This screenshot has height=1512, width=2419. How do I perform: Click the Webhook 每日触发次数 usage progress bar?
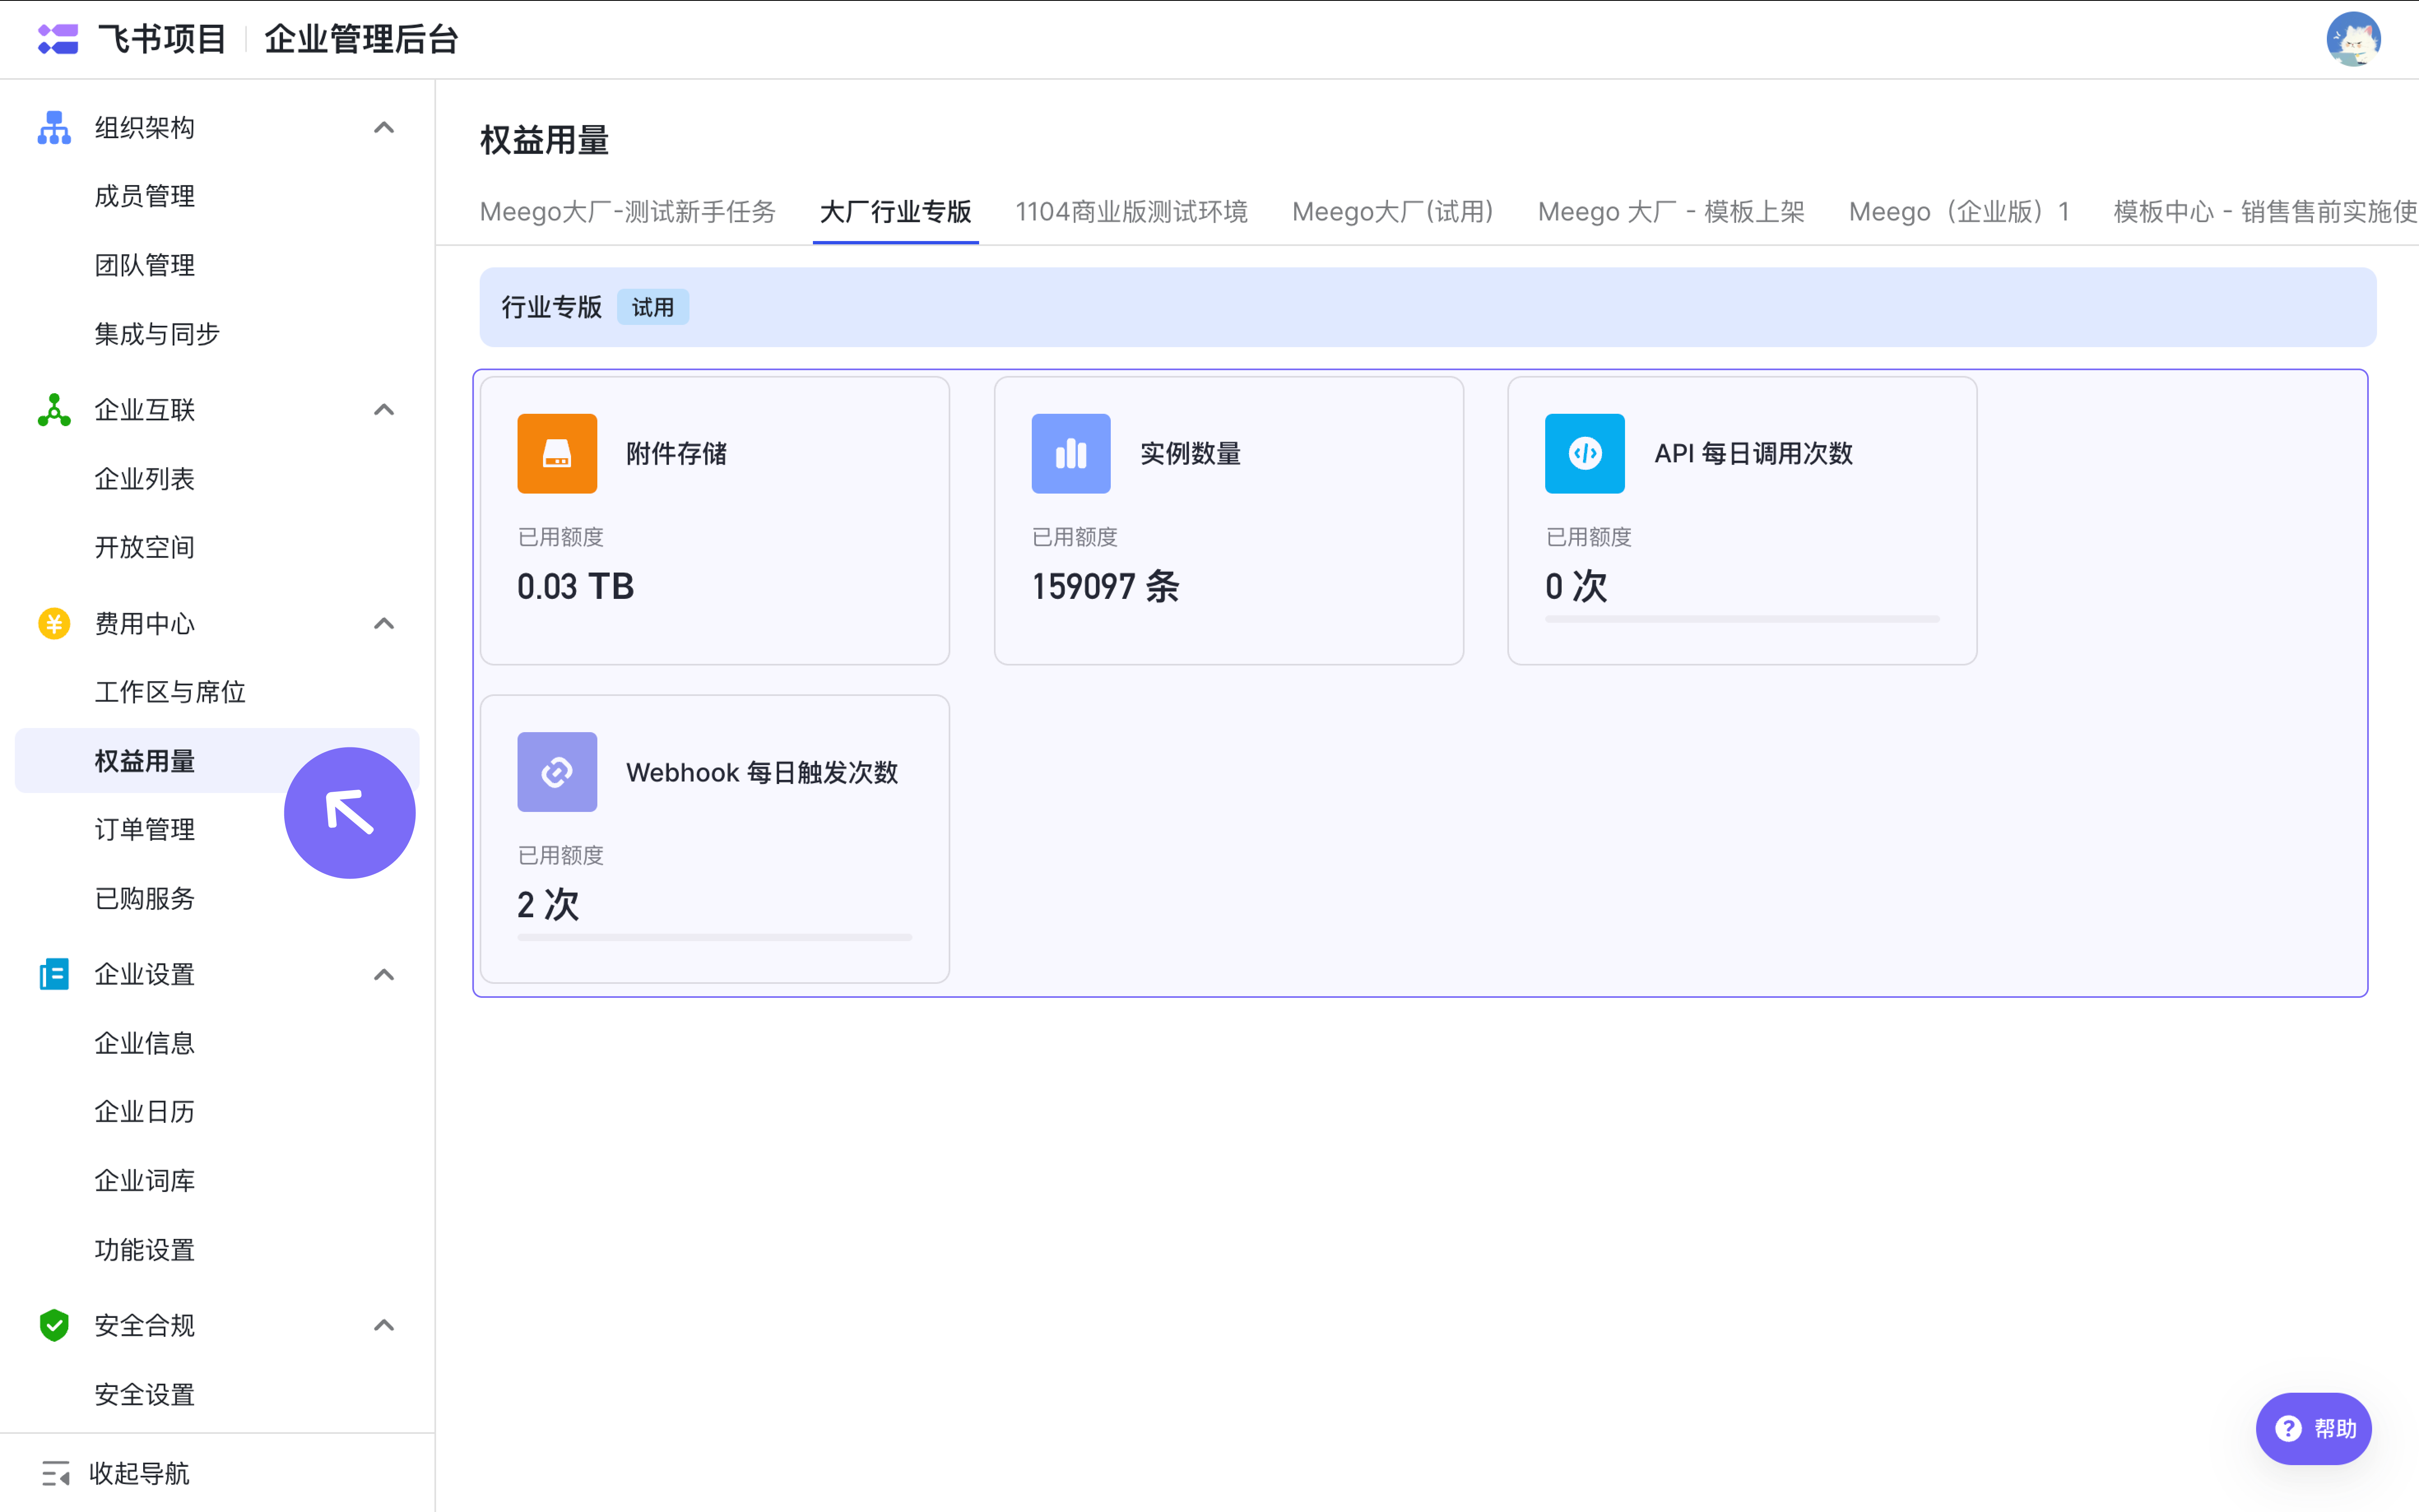click(714, 937)
